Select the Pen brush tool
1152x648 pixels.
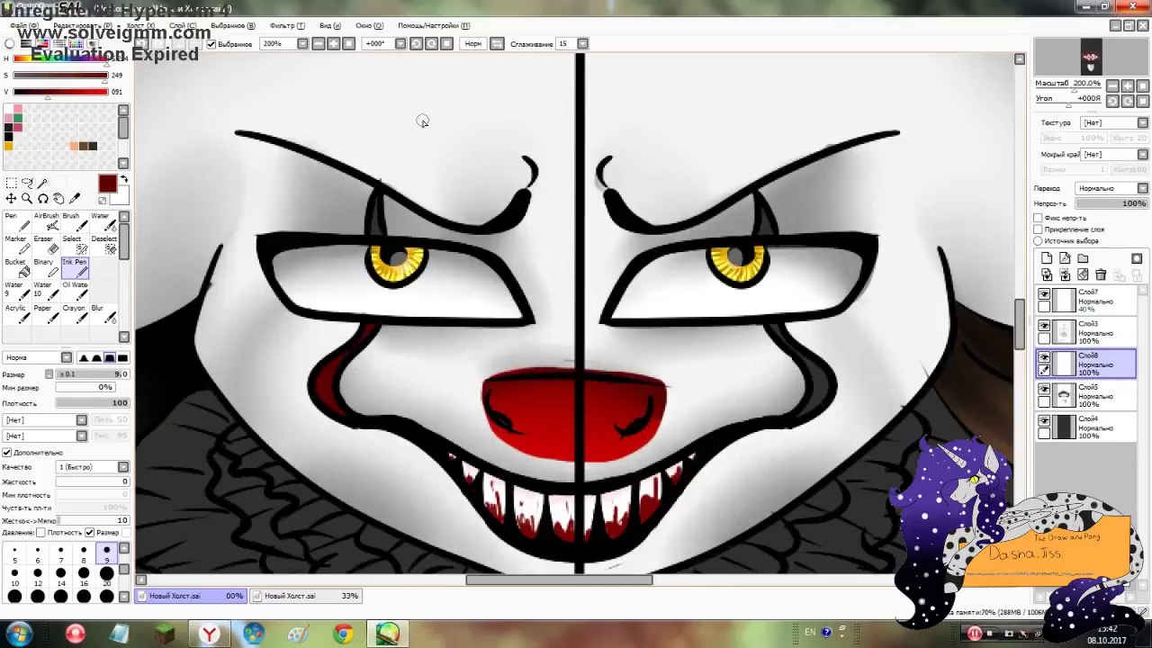tap(18, 220)
